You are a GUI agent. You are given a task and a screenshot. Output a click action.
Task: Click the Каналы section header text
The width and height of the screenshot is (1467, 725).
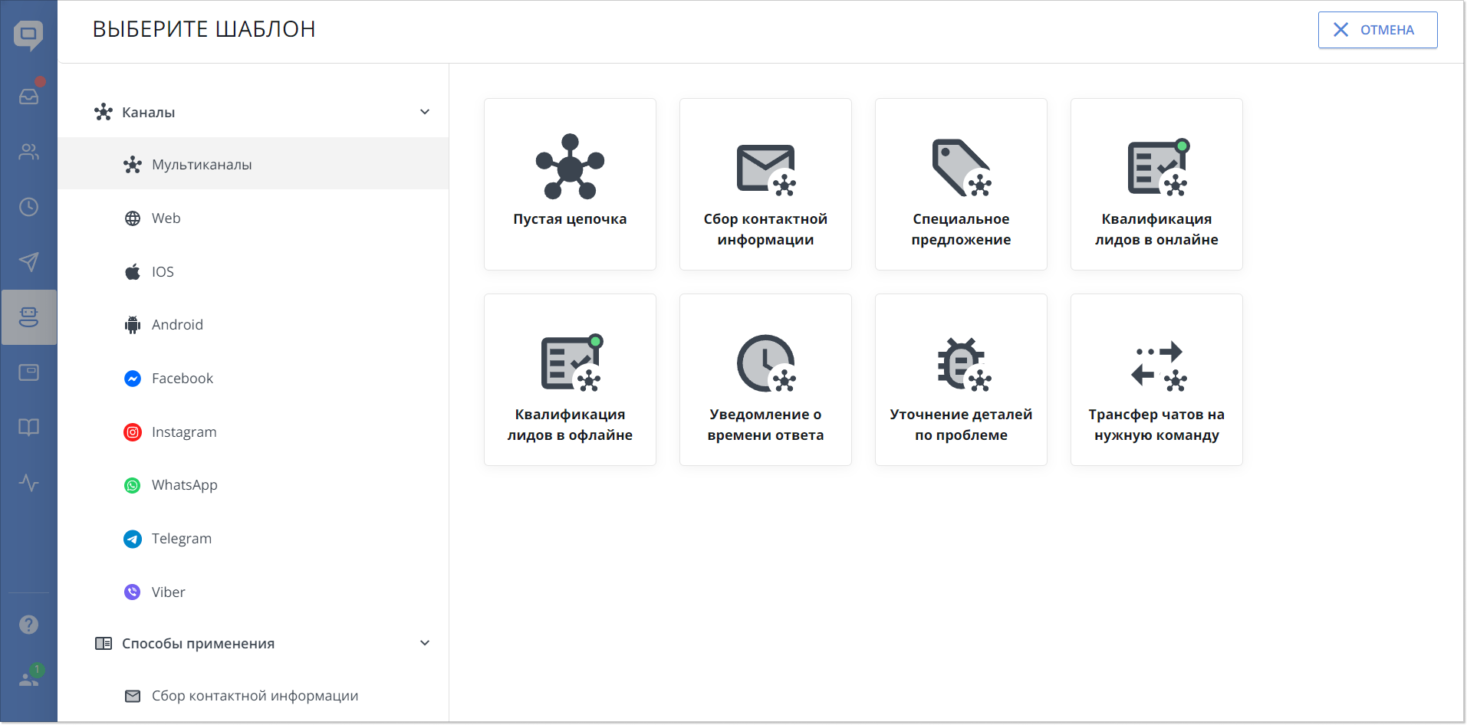click(149, 113)
